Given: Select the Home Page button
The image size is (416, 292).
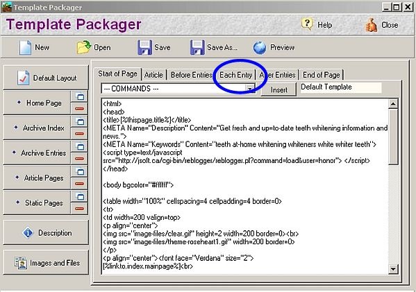Looking at the screenshot, I should point(37,103).
